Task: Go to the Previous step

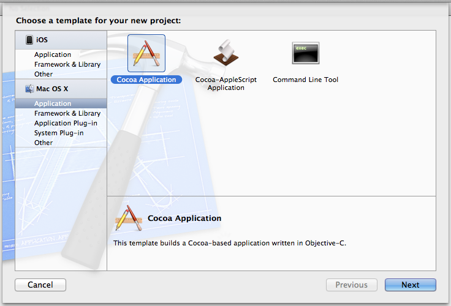Action: point(352,285)
